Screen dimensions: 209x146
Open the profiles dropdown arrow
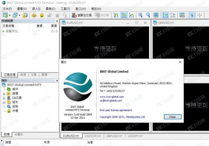click(x=20, y=15)
